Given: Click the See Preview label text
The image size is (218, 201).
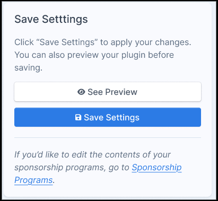Looking at the screenshot, I should tap(112, 92).
